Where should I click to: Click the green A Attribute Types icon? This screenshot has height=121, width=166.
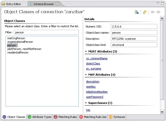(x=29, y=117)
